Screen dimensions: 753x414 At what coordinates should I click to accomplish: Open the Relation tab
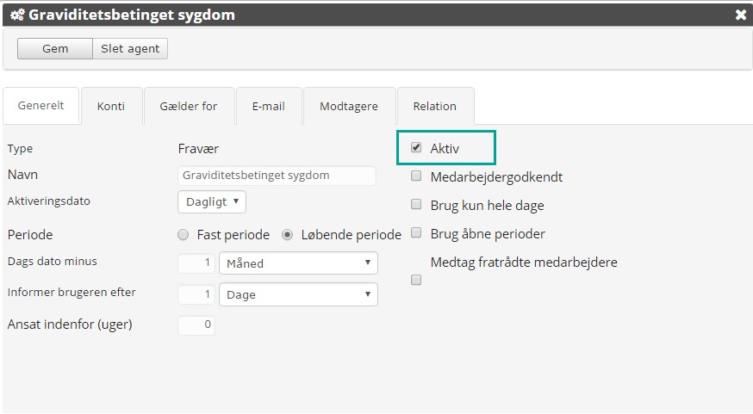(x=435, y=106)
